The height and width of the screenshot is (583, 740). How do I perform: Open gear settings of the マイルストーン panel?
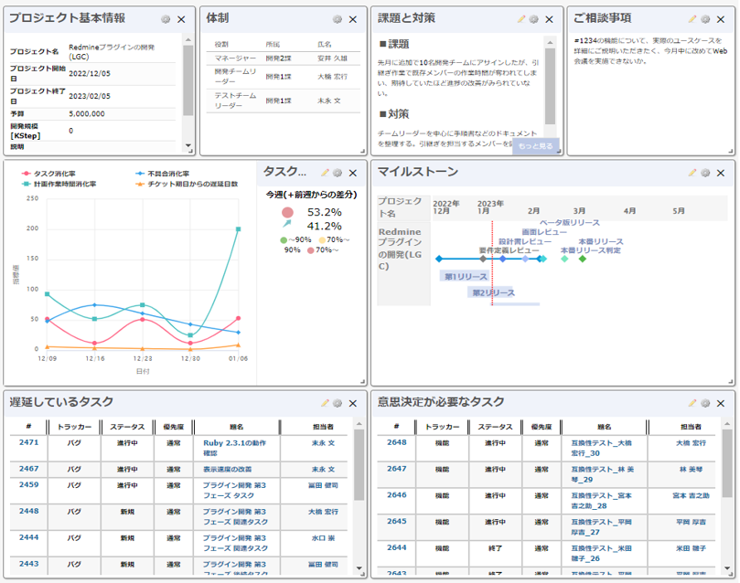(x=705, y=173)
